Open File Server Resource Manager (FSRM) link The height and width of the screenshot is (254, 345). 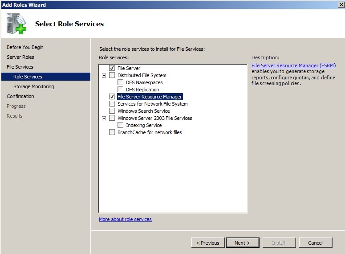coord(293,66)
